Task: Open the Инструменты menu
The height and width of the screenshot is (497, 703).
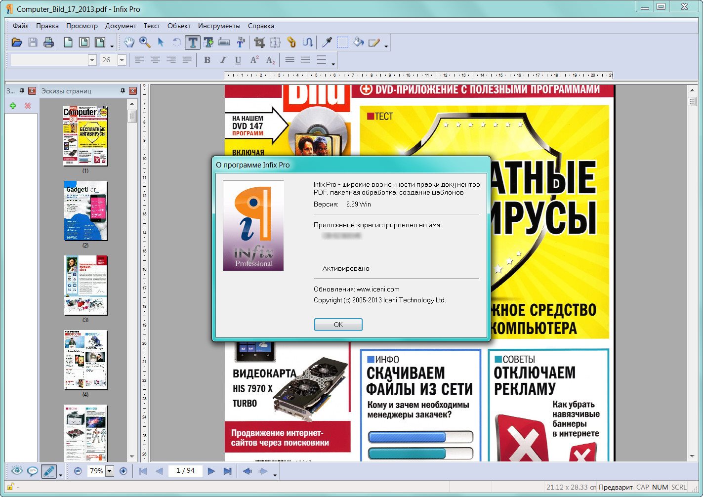Action: [219, 26]
